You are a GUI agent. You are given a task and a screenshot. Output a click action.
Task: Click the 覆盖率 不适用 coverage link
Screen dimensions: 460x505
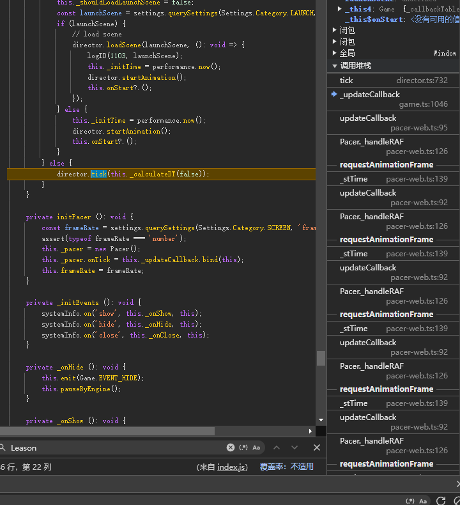pos(286,467)
